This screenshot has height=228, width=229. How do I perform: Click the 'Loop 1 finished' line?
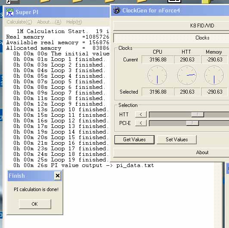coord(59,59)
